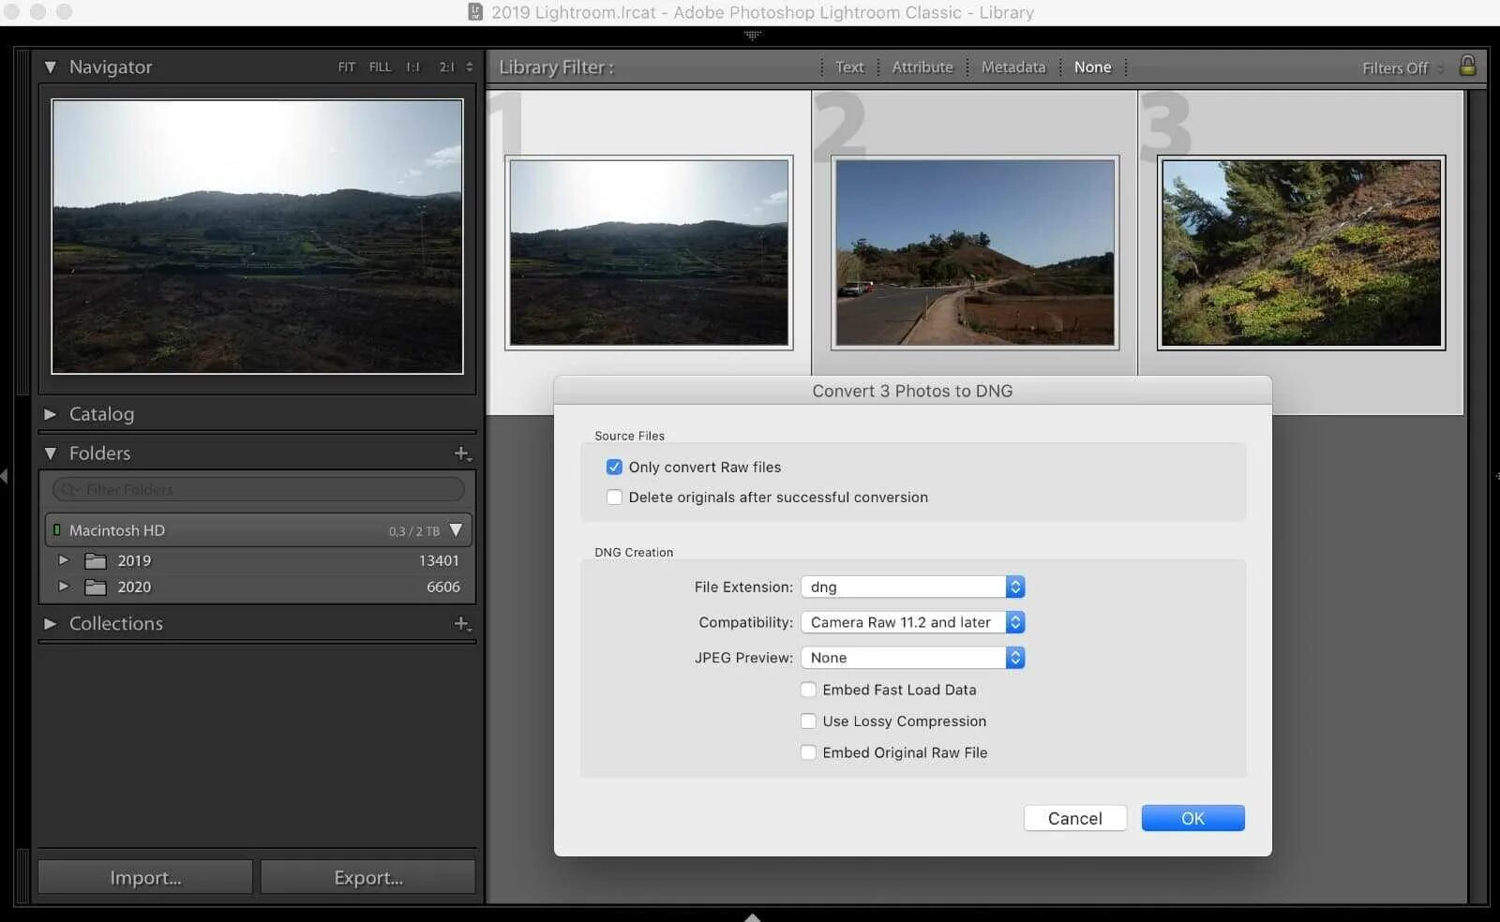The width and height of the screenshot is (1500, 922).
Task: Click the filter lock icon
Action: [1467, 66]
